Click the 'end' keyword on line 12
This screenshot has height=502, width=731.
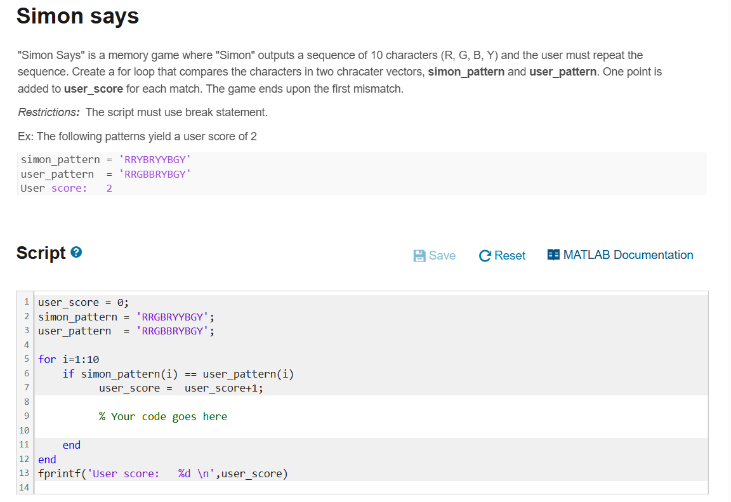47,459
